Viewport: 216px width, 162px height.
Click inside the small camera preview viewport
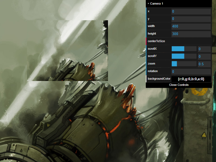coord(67,50)
